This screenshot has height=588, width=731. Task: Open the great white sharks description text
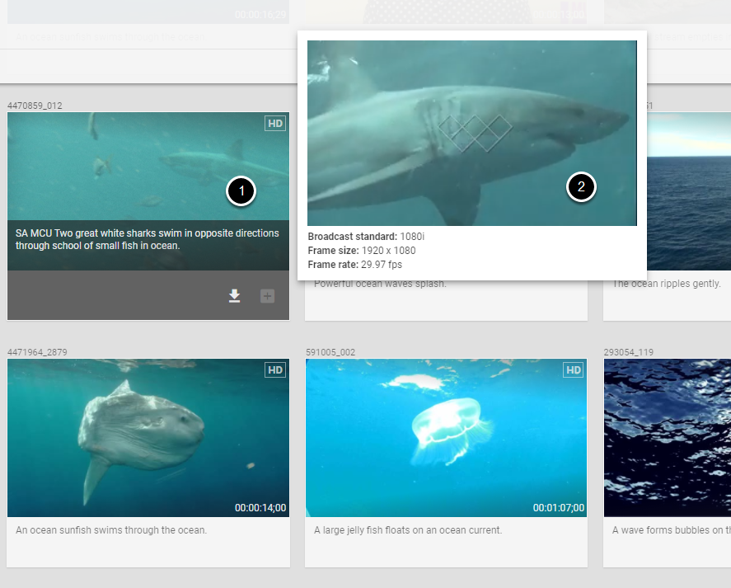(x=148, y=239)
